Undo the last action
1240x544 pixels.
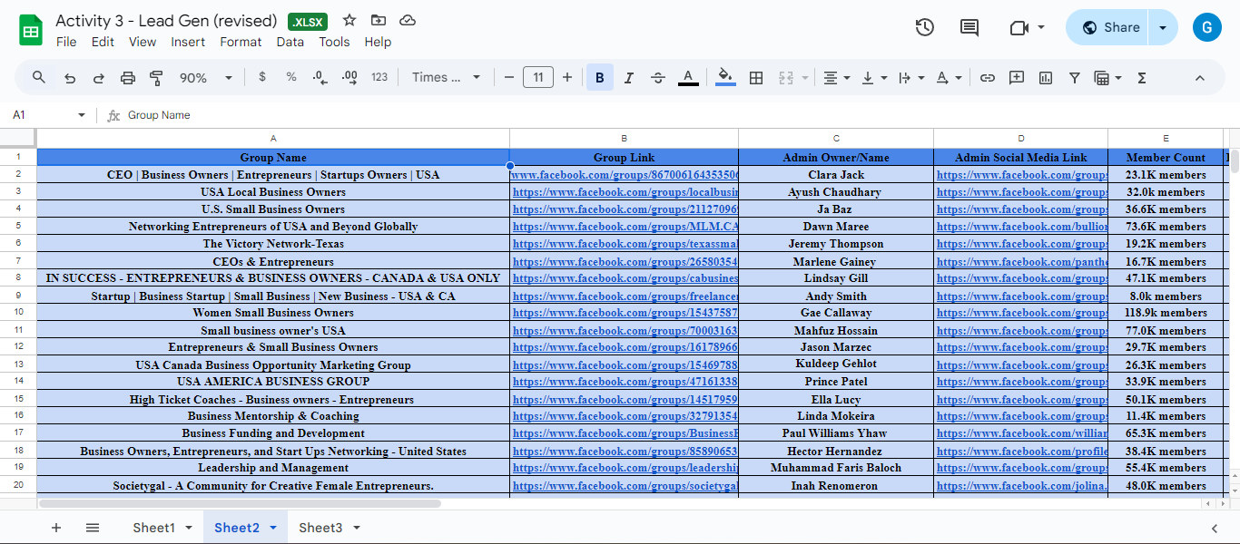70,78
